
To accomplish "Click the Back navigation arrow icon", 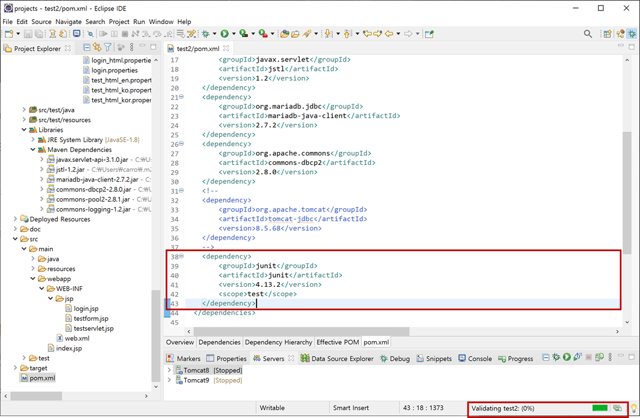I will pos(388,34).
